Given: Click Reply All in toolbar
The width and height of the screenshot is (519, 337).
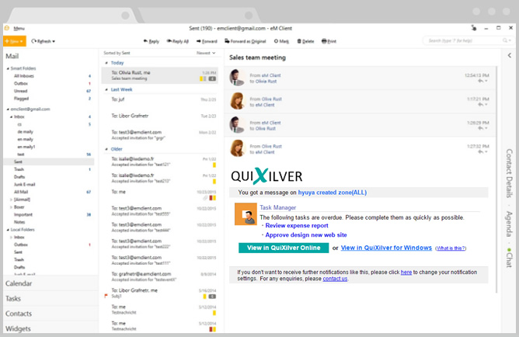Looking at the screenshot, I should pyautogui.click(x=178, y=41).
